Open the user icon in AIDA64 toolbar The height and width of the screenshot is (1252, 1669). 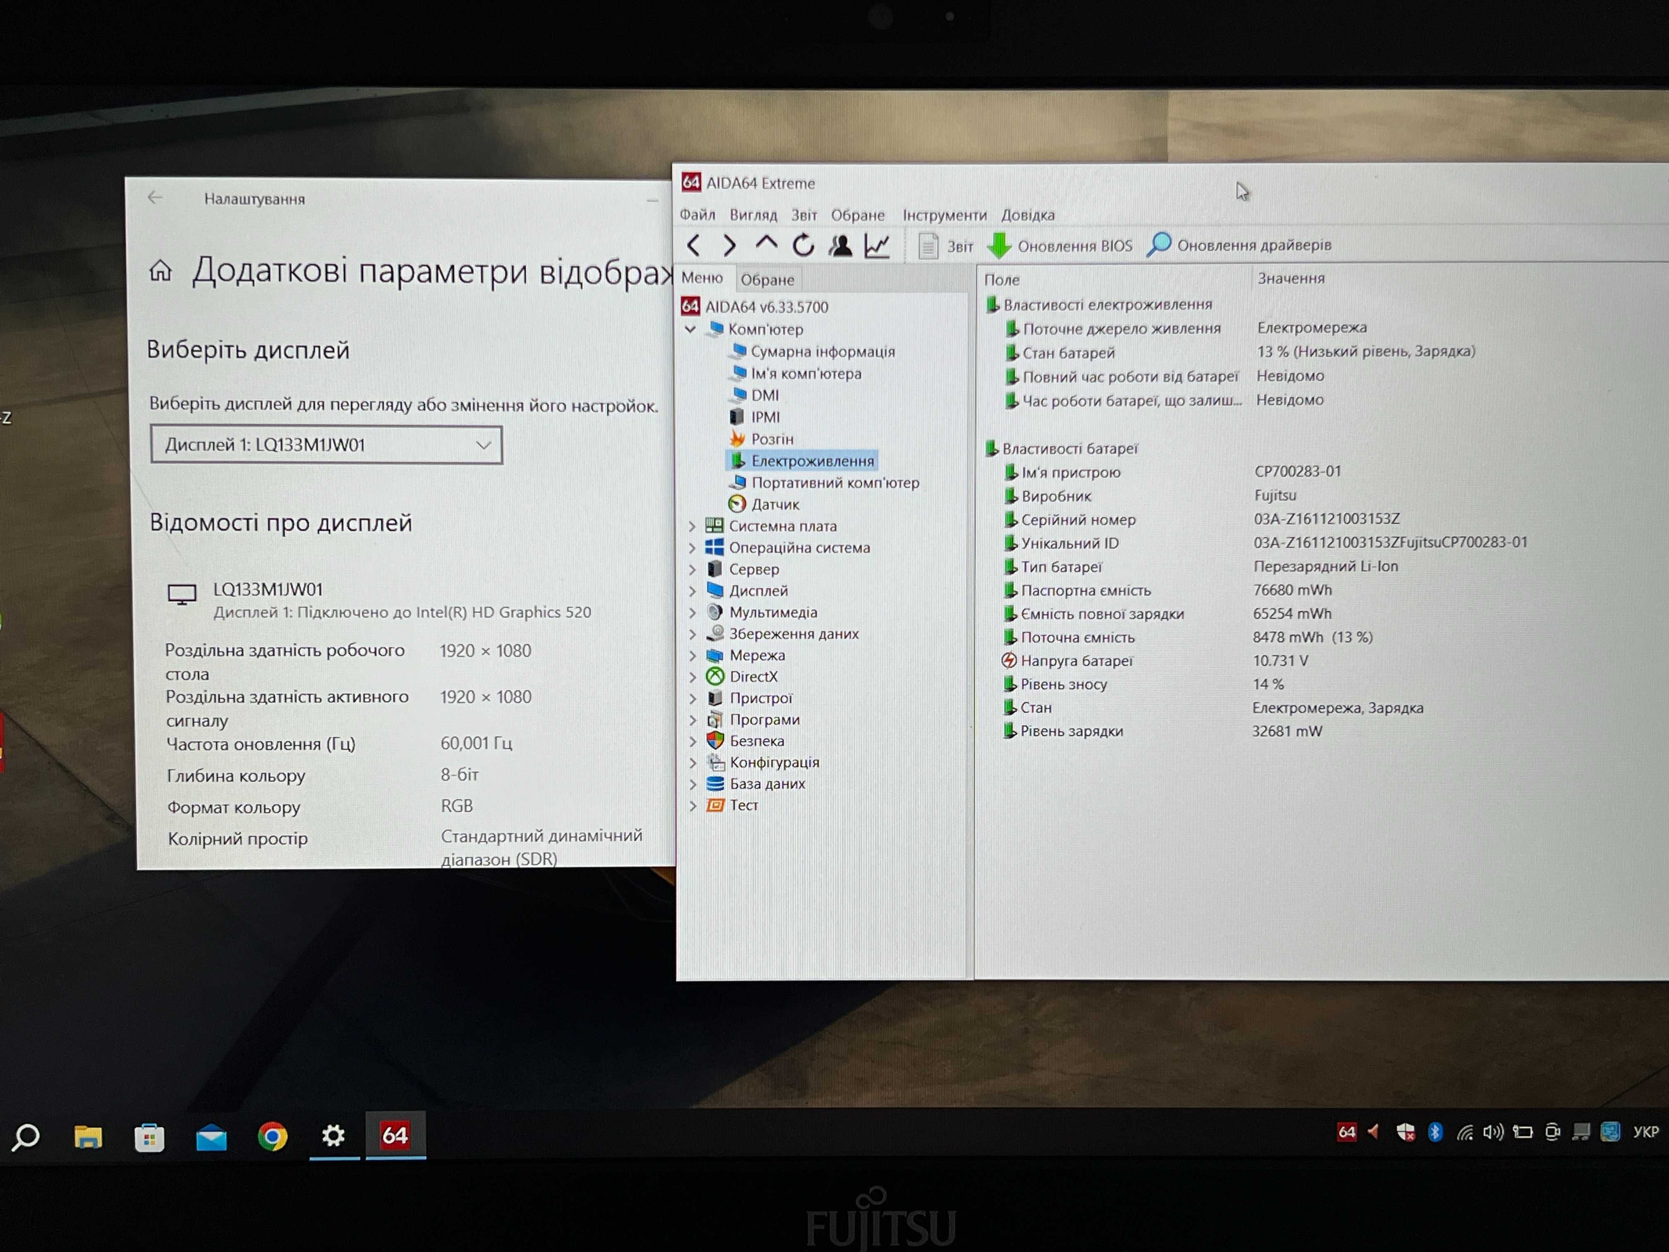840,245
